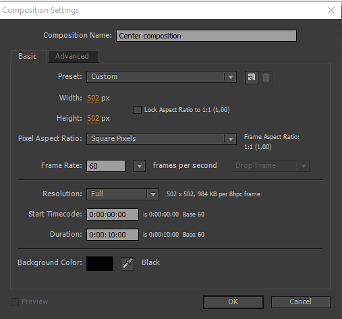This screenshot has width=342, height=319.
Task: Toggle the Preview checkbox
Action: (x=15, y=302)
